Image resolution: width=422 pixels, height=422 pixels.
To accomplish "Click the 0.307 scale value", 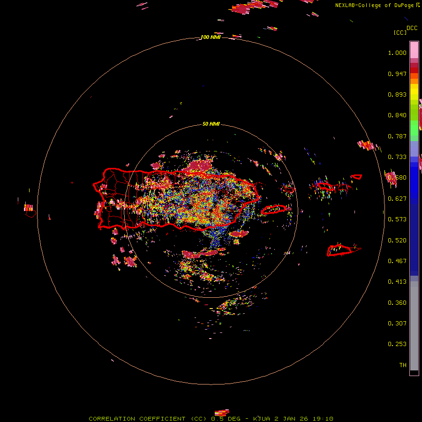I will point(397,324).
